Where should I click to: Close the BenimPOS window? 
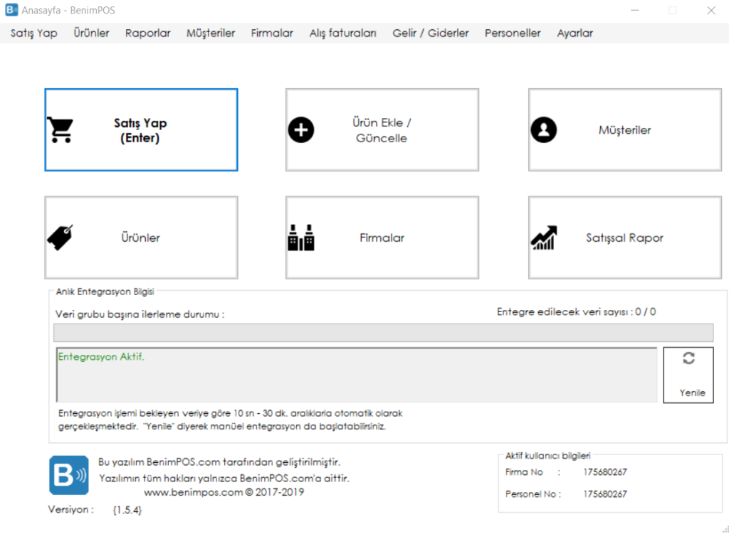tap(711, 10)
